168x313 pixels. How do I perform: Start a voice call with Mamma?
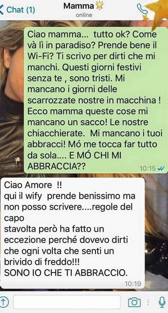pyautogui.click(x=142, y=9)
